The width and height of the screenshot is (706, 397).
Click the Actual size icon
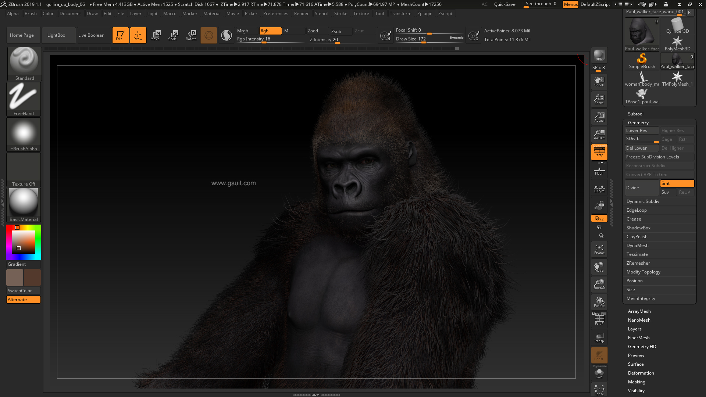[x=599, y=117]
